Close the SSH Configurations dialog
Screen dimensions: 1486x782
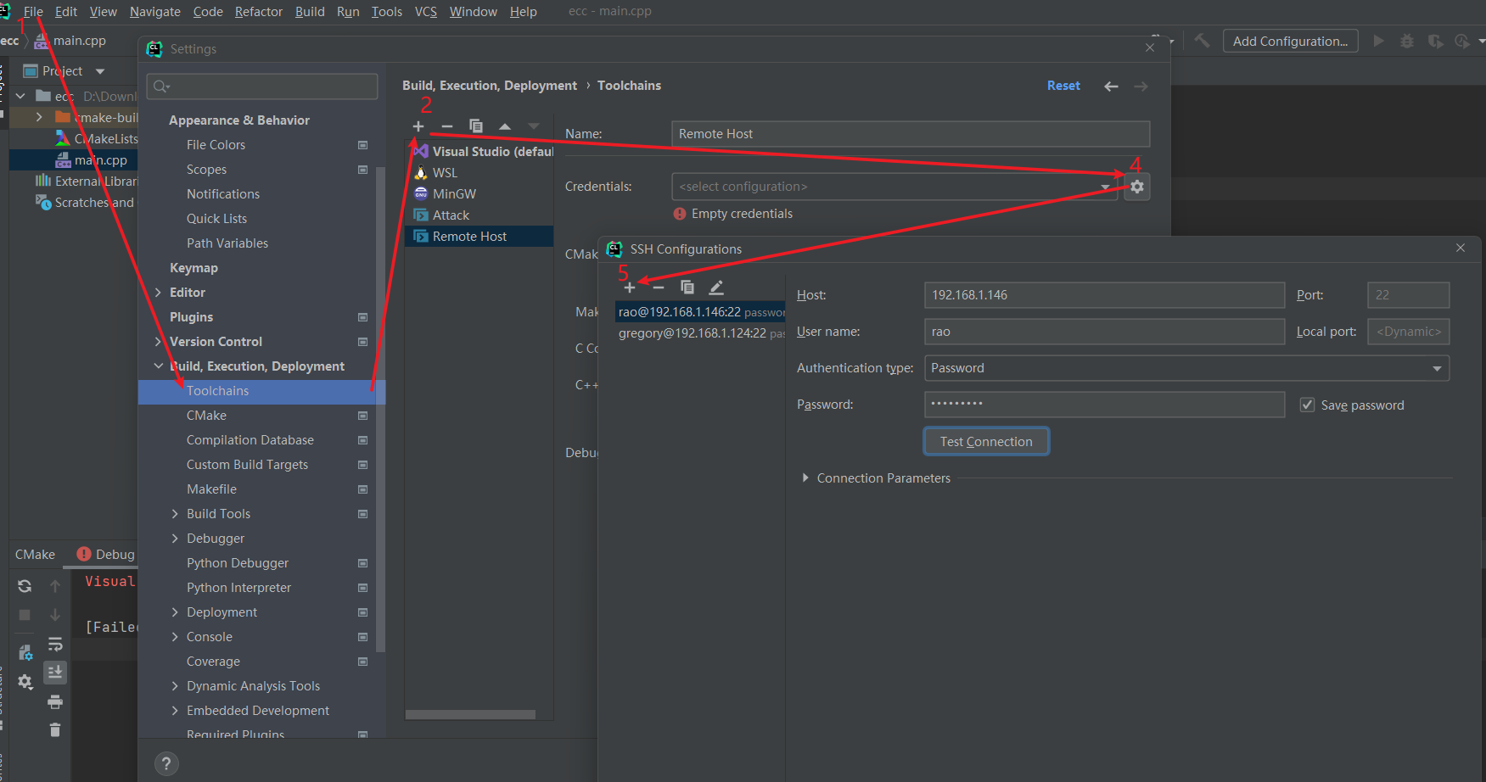pos(1461,248)
